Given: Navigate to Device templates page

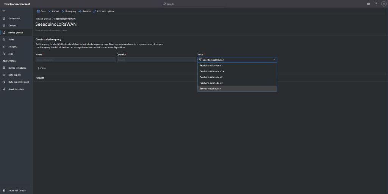Looking at the screenshot, I should click(x=17, y=68).
